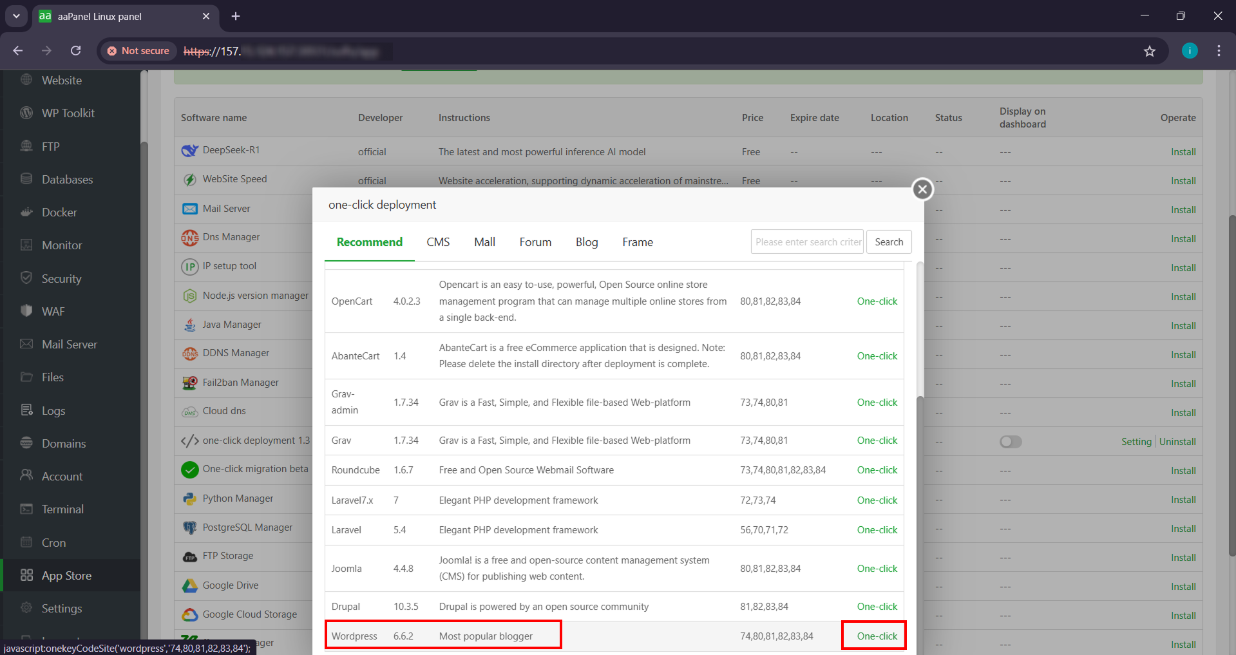The width and height of the screenshot is (1236, 655).
Task: Open the Cron scheduler from sidebar
Action: tap(53, 542)
